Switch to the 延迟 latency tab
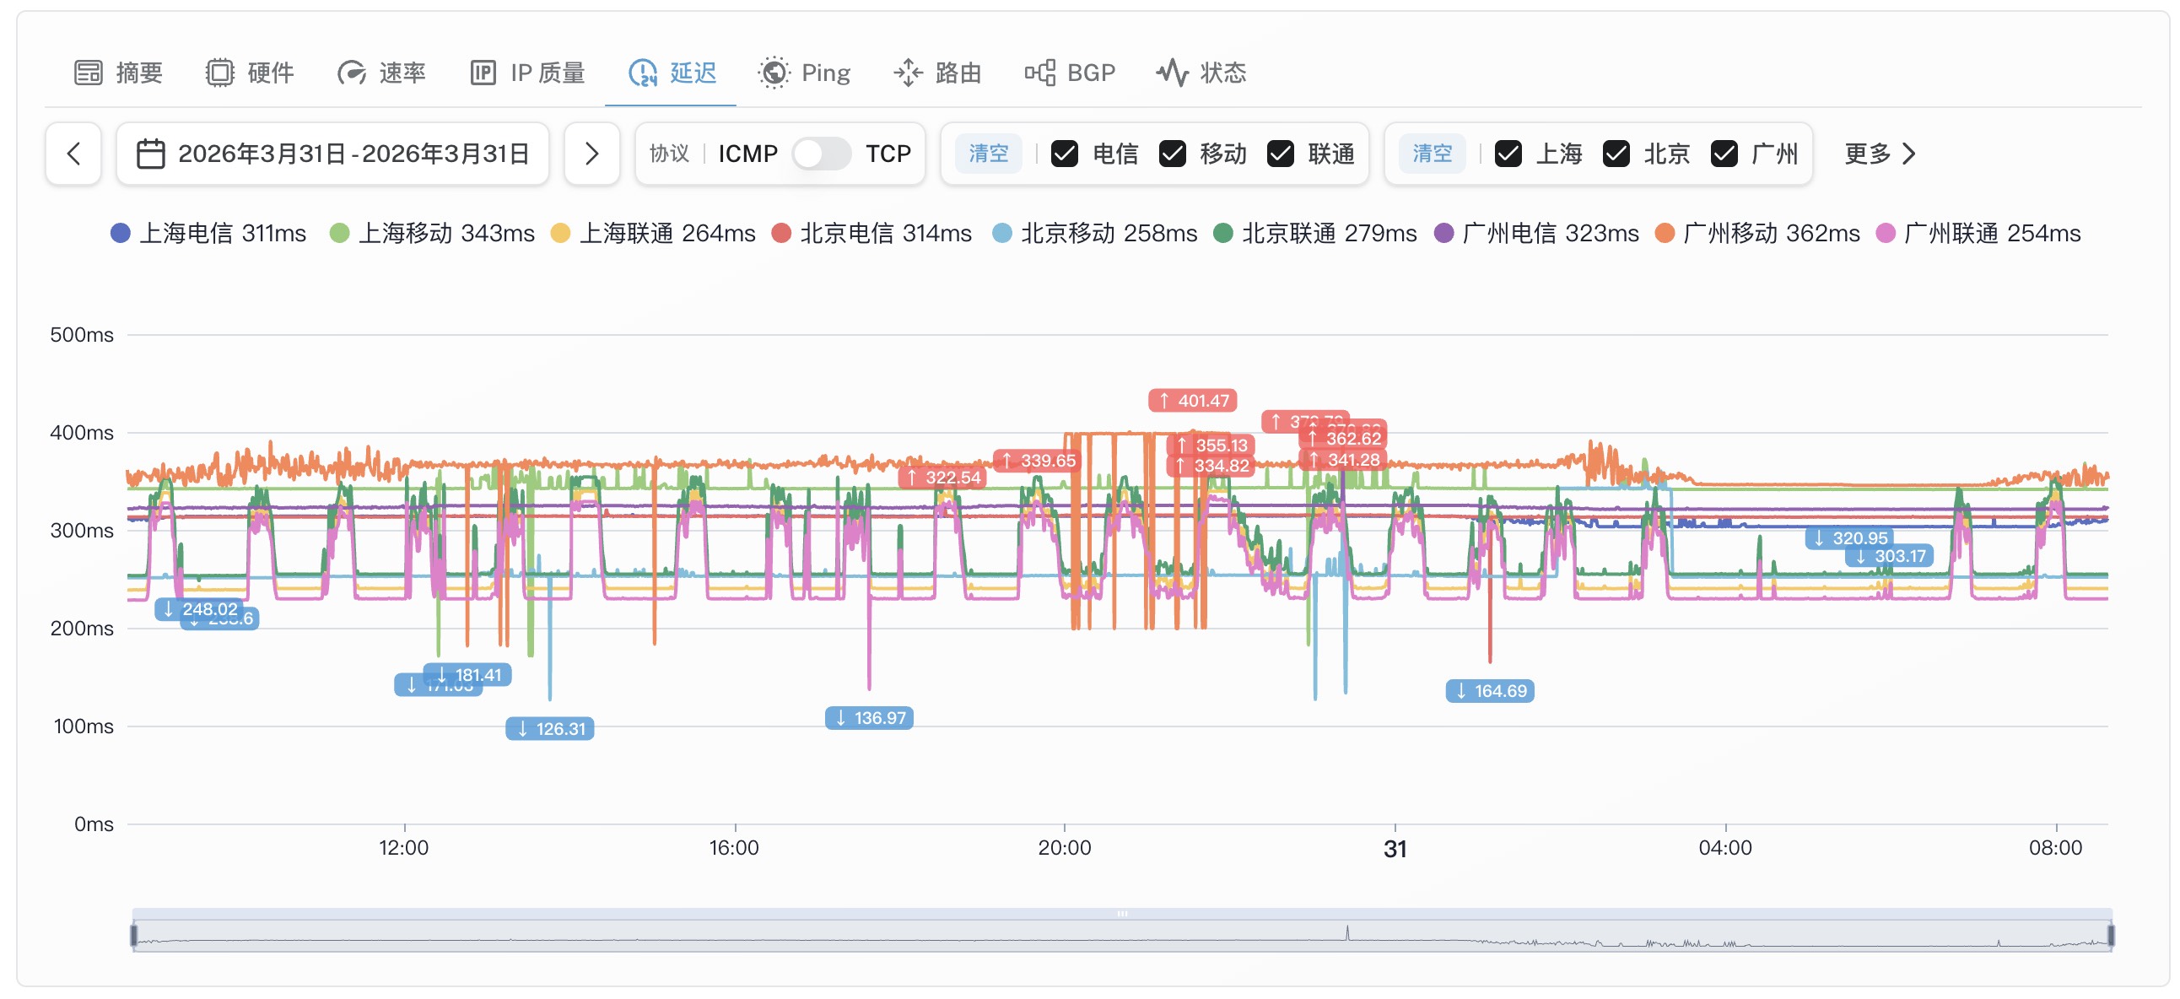Screen dimensions: 2180x999 pos(672,73)
